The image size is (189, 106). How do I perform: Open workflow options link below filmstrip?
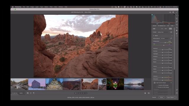[81, 97]
